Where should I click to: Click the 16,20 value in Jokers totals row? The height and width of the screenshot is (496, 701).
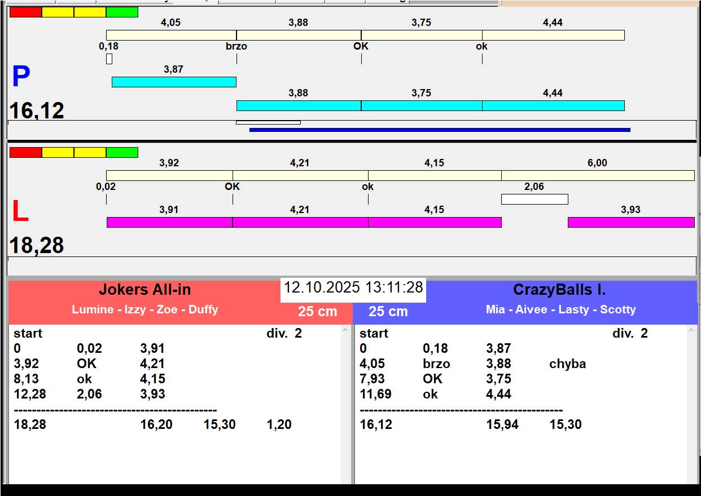tap(156, 425)
